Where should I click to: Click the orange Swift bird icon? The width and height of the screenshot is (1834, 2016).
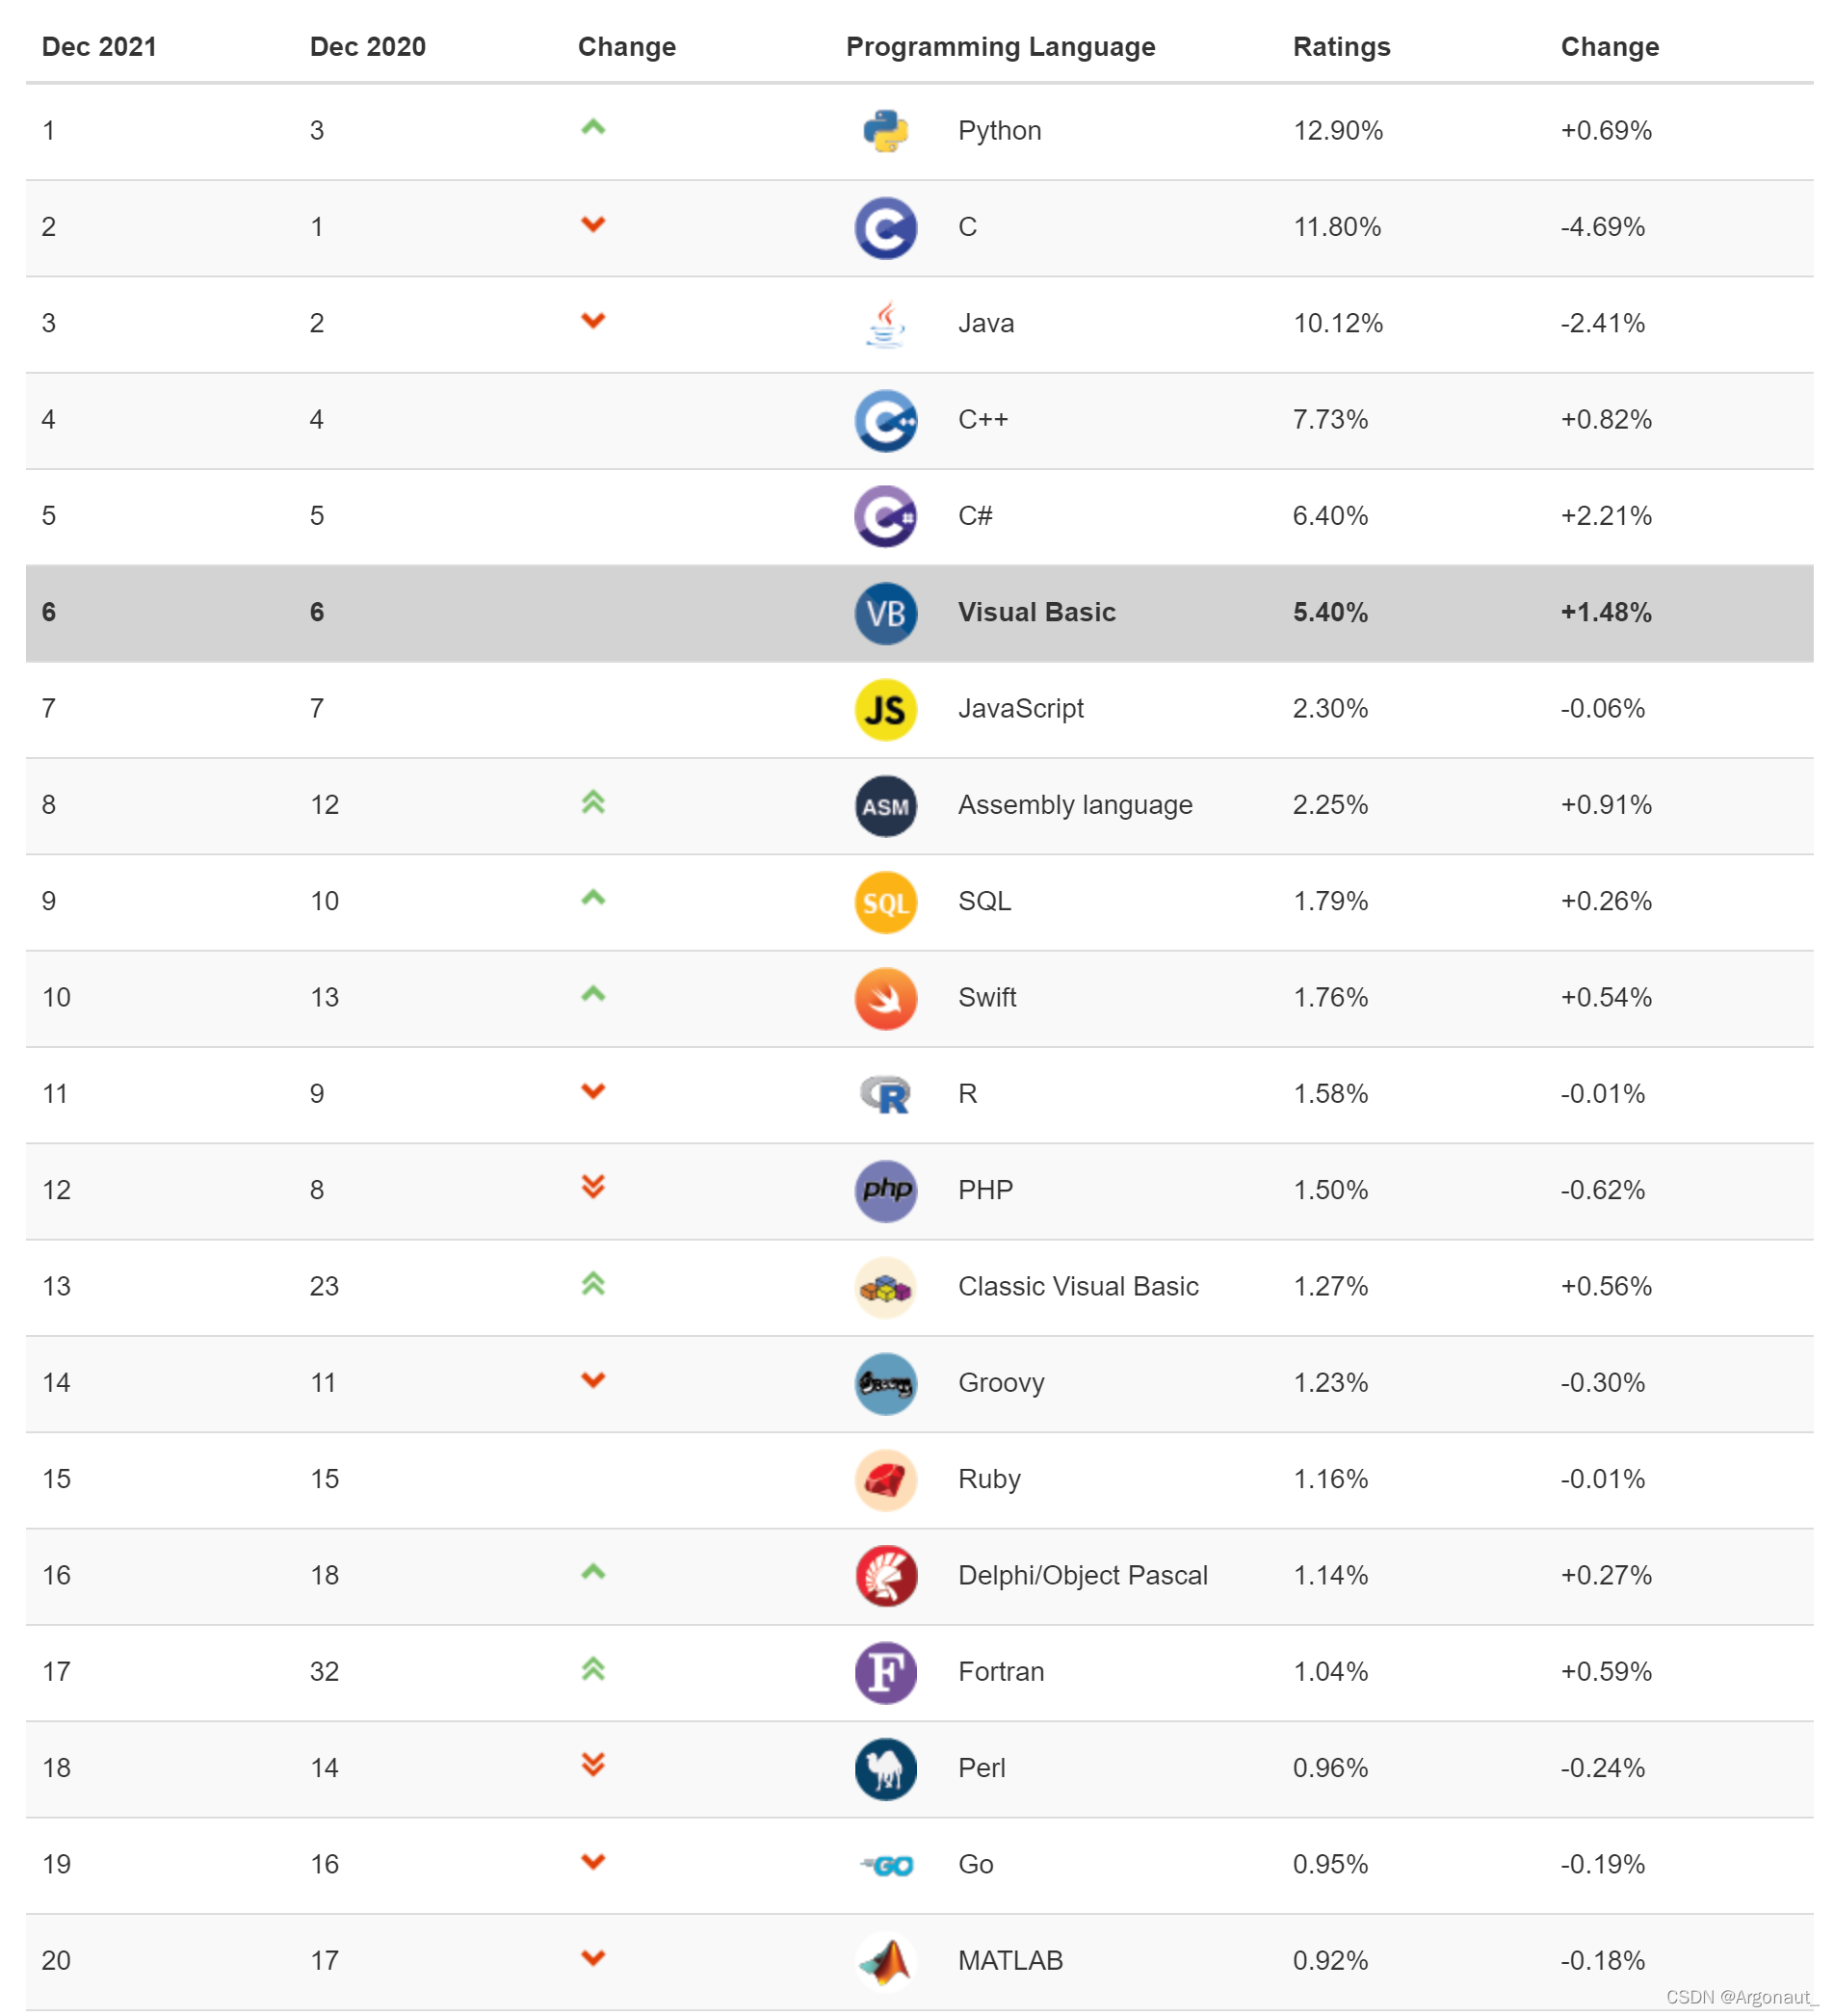pos(885,998)
